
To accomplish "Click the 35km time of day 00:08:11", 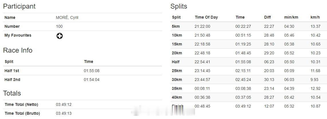I will (202, 88).
